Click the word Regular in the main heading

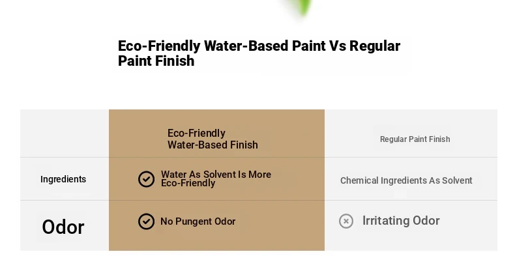point(375,46)
